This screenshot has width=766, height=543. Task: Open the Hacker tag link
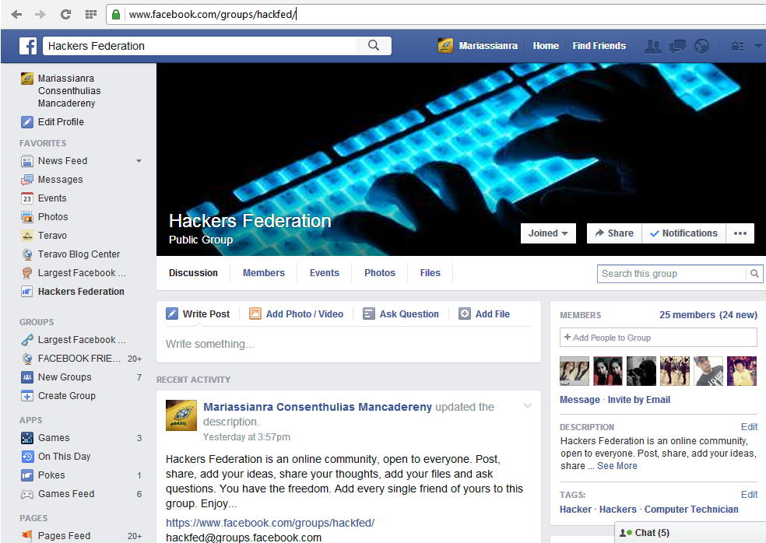(x=575, y=509)
